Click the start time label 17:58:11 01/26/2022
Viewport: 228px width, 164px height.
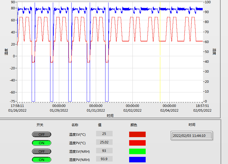point(17,108)
